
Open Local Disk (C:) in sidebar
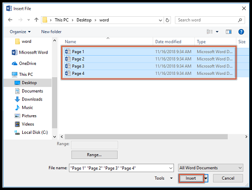pyautogui.click(x=31, y=132)
